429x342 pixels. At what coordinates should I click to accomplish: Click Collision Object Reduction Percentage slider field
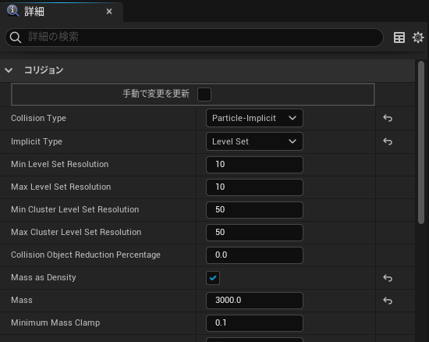[254, 255]
